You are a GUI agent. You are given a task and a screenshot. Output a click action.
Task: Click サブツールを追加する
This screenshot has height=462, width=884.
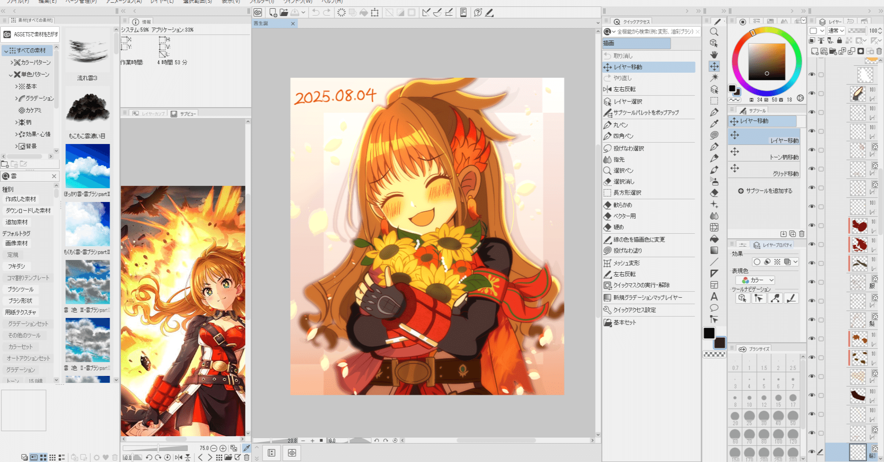[x=765, y=191]
